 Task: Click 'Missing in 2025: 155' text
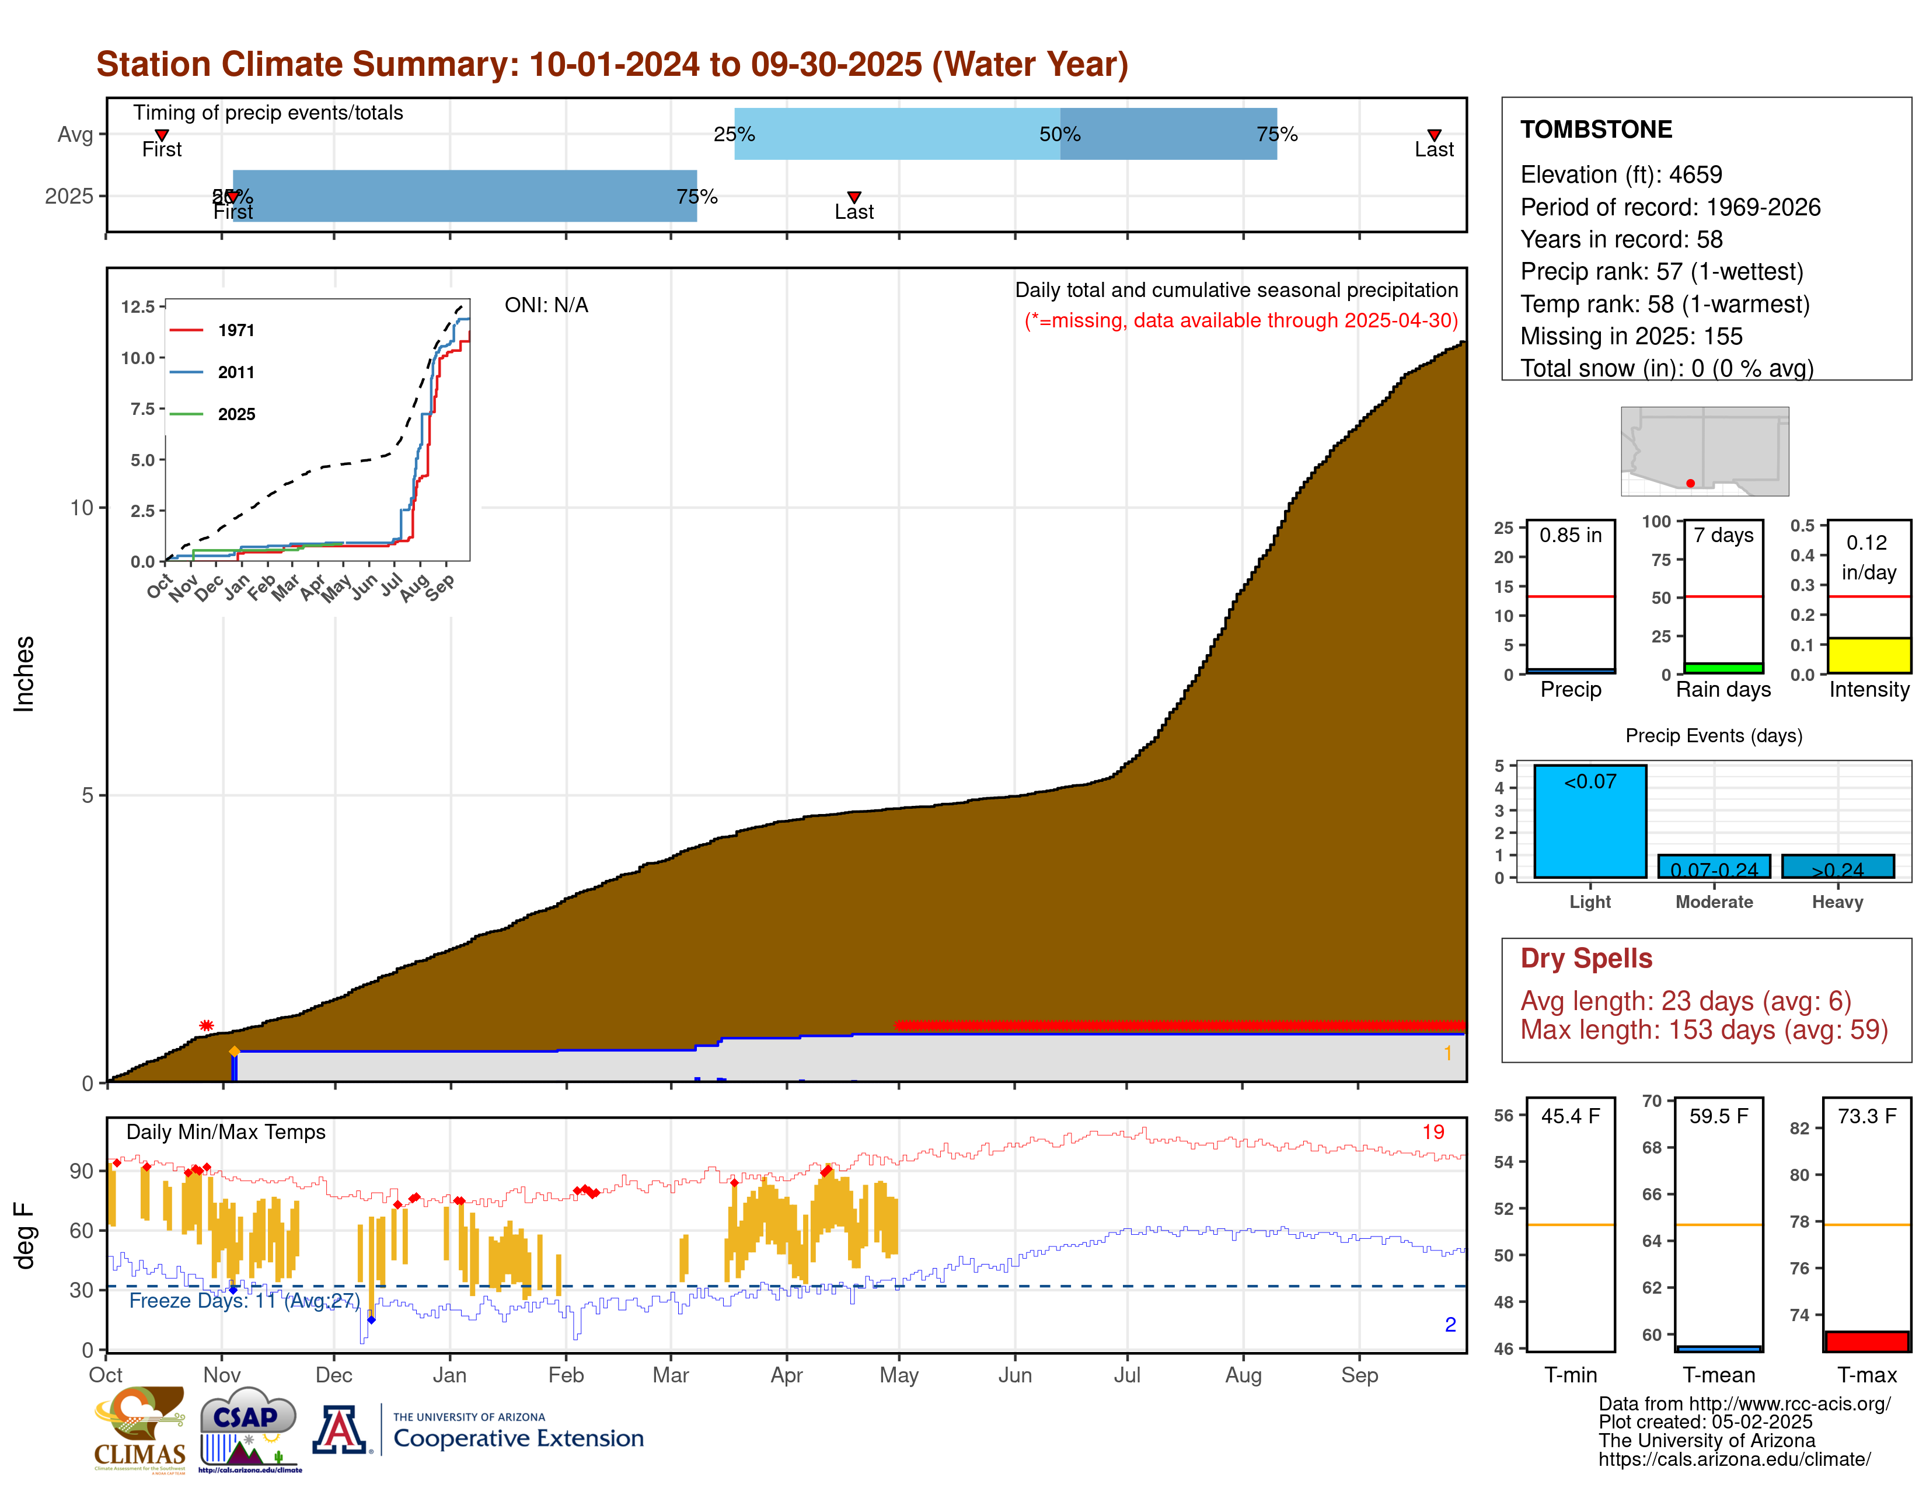pyautogui.click(x=1631, y=336)
